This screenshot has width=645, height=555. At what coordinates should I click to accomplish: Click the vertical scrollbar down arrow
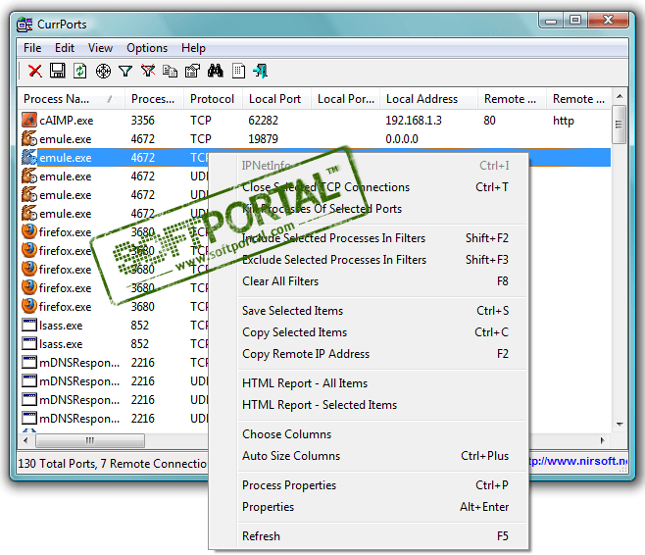tap(620, 425)
